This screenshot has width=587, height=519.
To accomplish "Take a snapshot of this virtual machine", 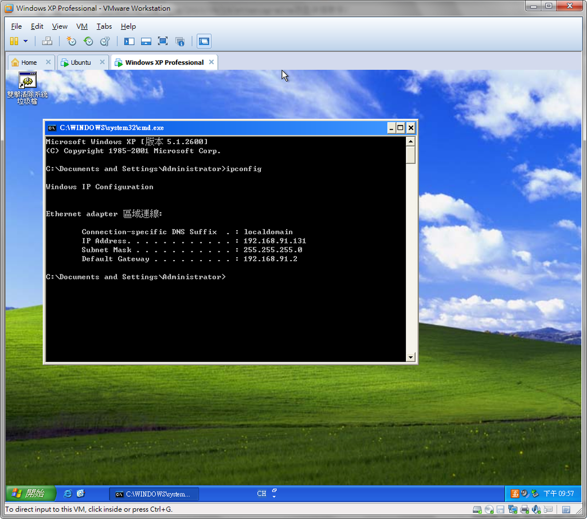I will [x=71, y=41].
